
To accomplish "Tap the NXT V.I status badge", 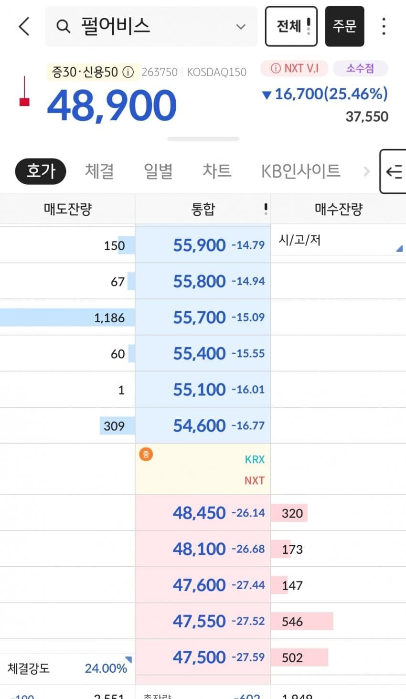I will (x=294, y=68).
